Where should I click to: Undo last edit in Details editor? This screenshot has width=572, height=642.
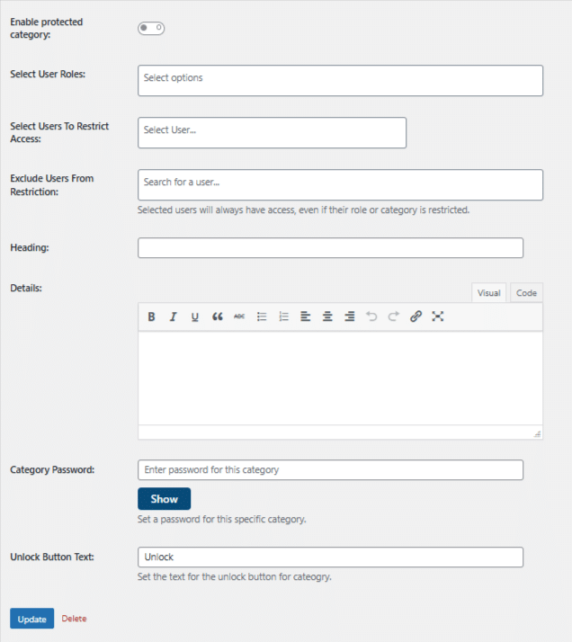[x=371, y=317]
